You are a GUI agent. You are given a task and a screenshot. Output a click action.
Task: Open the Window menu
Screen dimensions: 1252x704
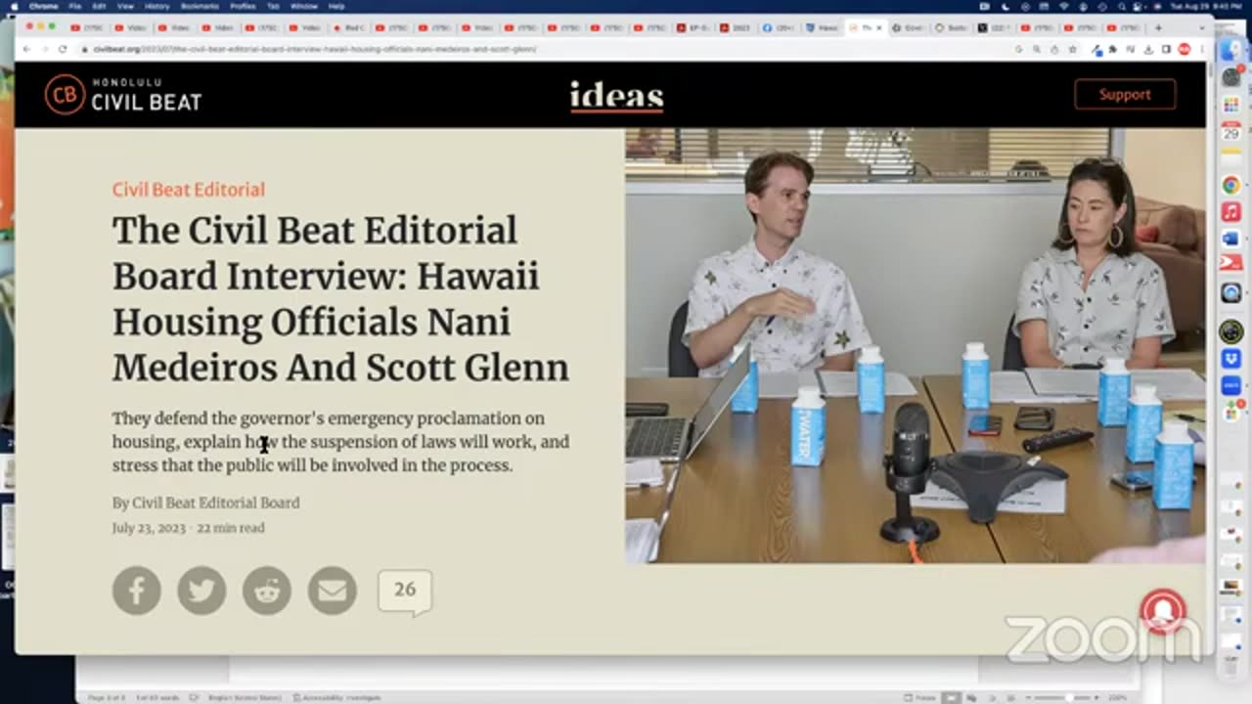tap(304, 6)
